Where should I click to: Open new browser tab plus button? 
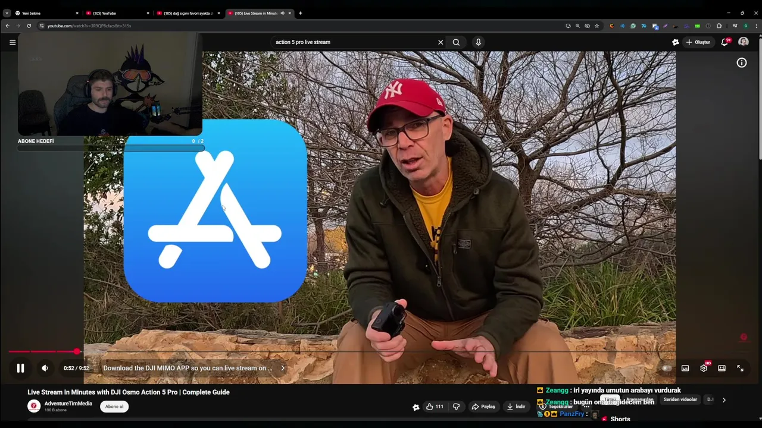click(300, 13)
